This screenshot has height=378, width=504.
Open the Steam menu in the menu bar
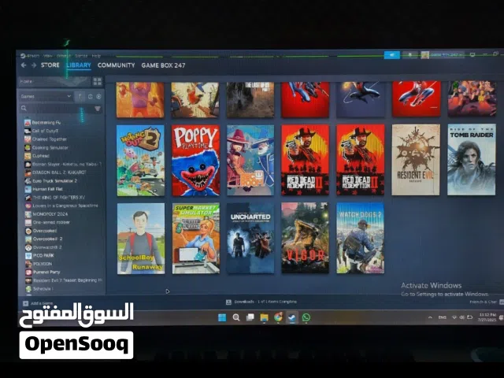pyautogui.click(x=30, y=56)
